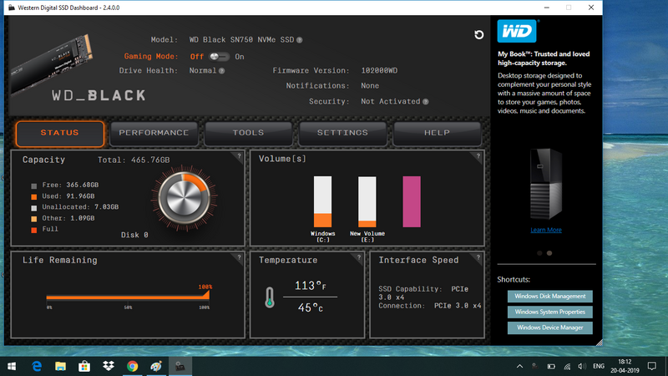
Task: Open the Windows Start menu
Action: coord(12,366)
